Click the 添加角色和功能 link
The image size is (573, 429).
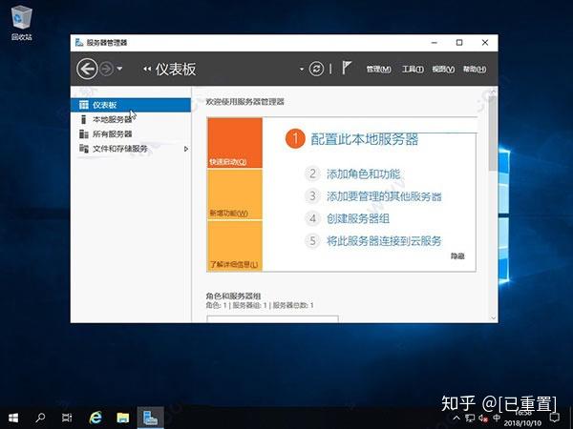[363, 174]
